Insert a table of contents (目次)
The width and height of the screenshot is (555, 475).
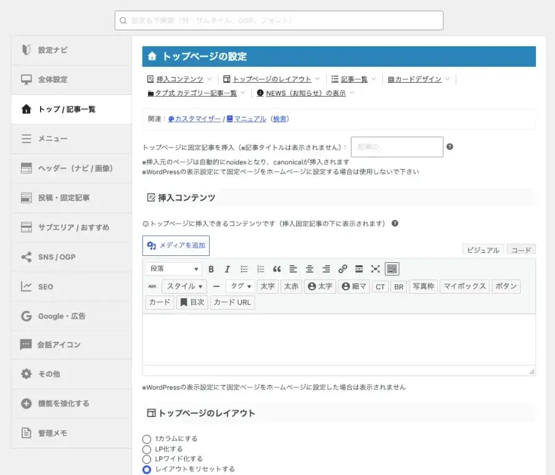click(192, 303)
